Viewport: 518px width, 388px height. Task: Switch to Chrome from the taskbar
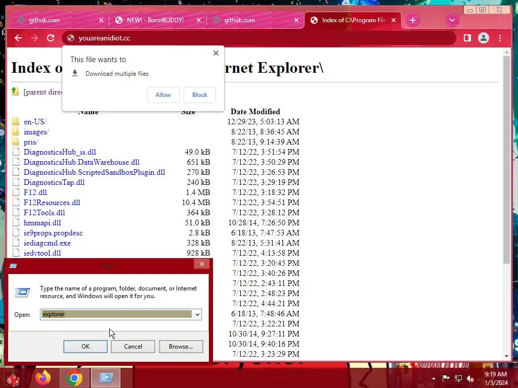(74, 378)
